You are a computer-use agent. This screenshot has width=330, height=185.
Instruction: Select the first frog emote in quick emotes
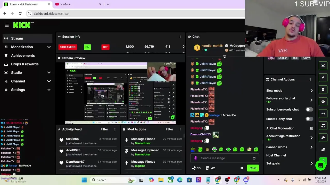193,149
